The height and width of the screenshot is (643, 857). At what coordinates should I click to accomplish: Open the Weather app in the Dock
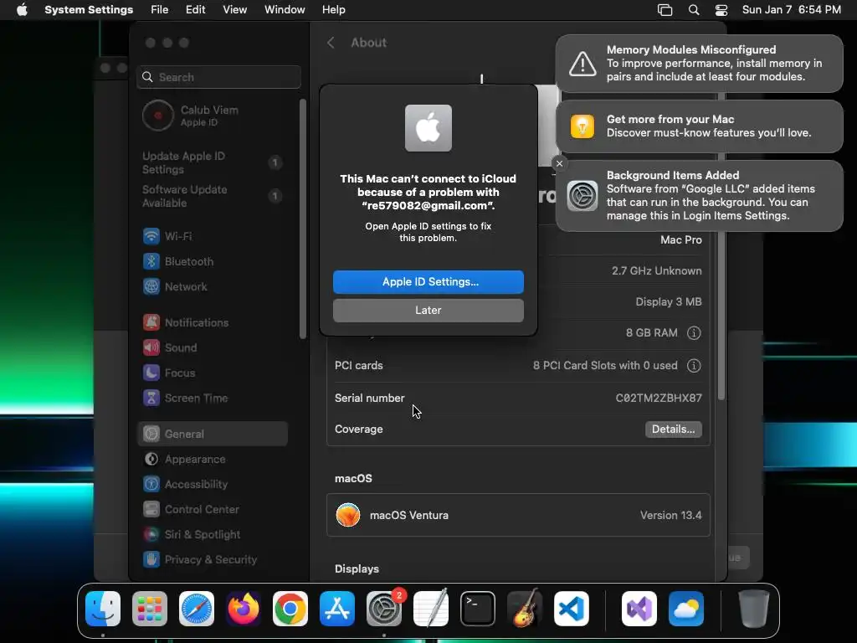click(x=686, y=609)
